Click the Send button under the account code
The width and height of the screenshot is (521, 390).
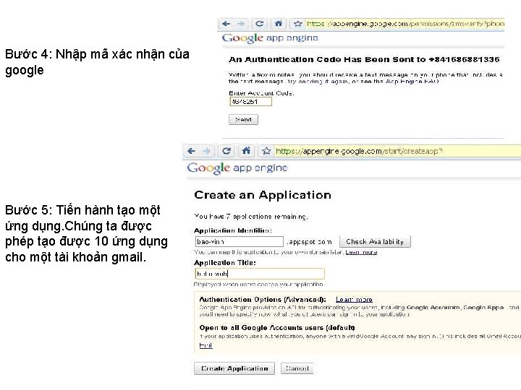(x=243, y=119)
